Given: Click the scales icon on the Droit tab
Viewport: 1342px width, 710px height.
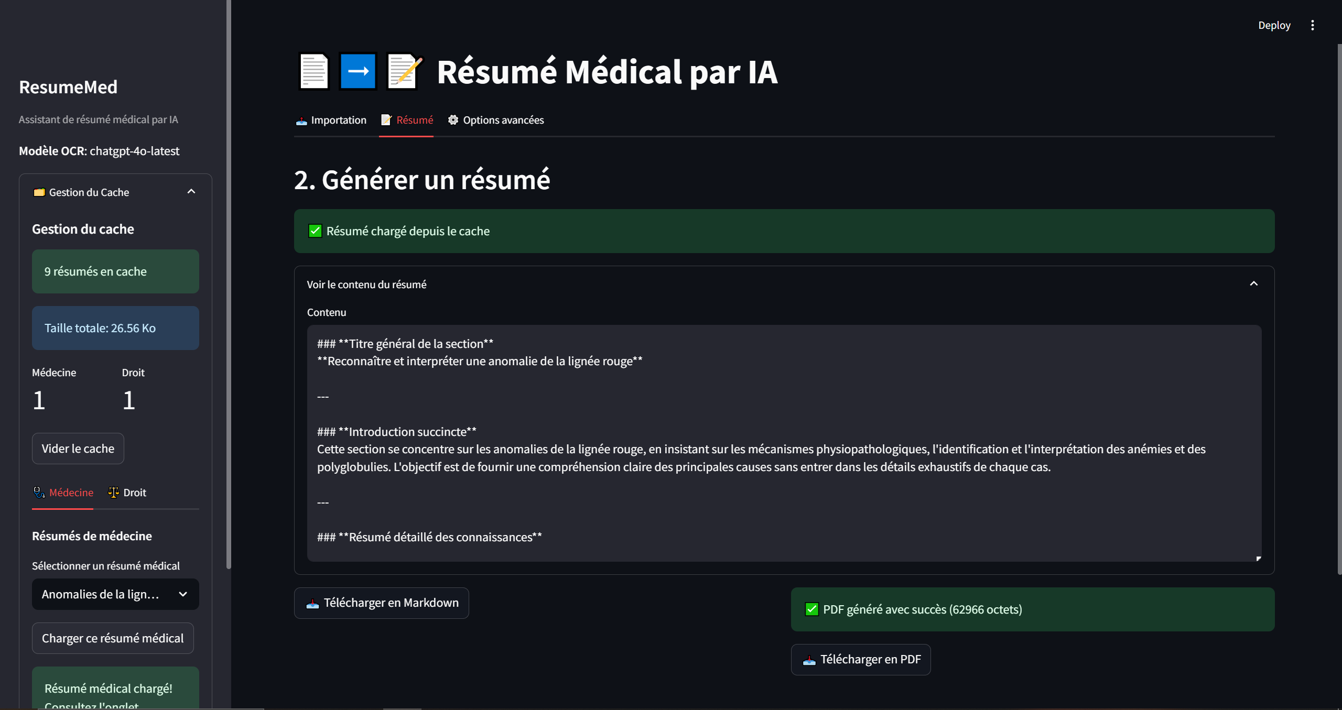Looking at the screenshot, I should pos(113,493).
